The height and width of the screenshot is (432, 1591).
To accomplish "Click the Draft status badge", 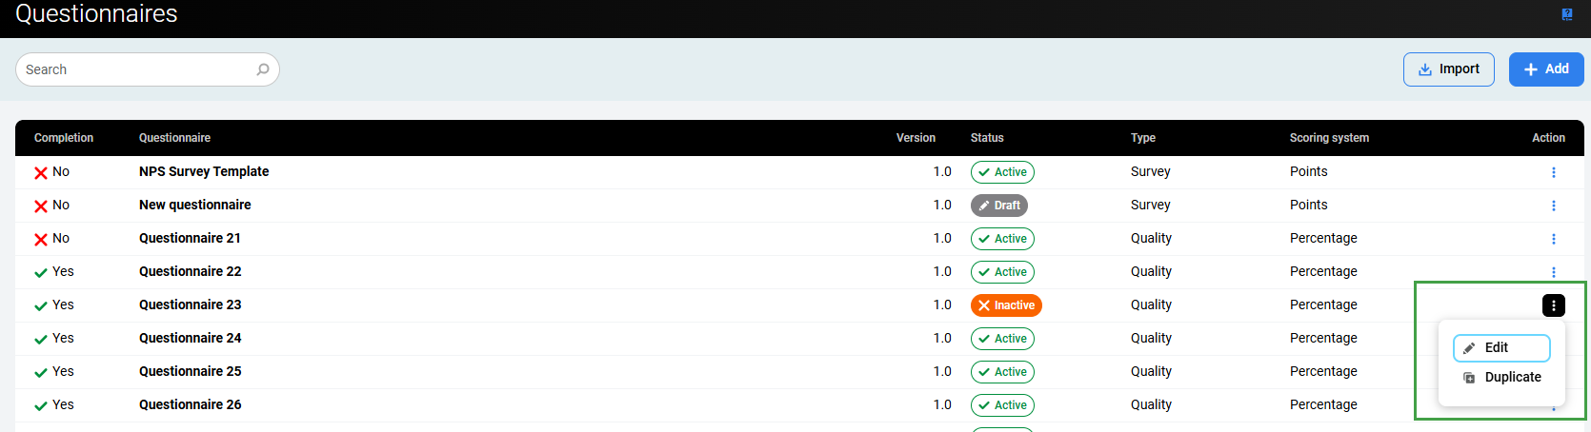I will click(x=998, y=206).
